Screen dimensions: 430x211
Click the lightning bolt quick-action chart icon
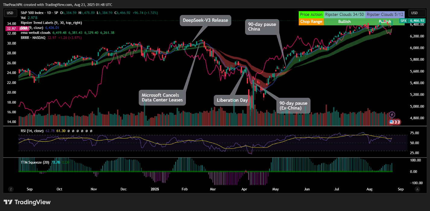tap(391, 114)
